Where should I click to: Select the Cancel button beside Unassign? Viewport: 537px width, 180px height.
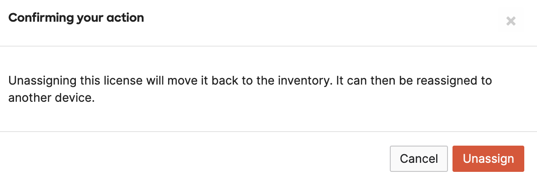pos(418,159)
